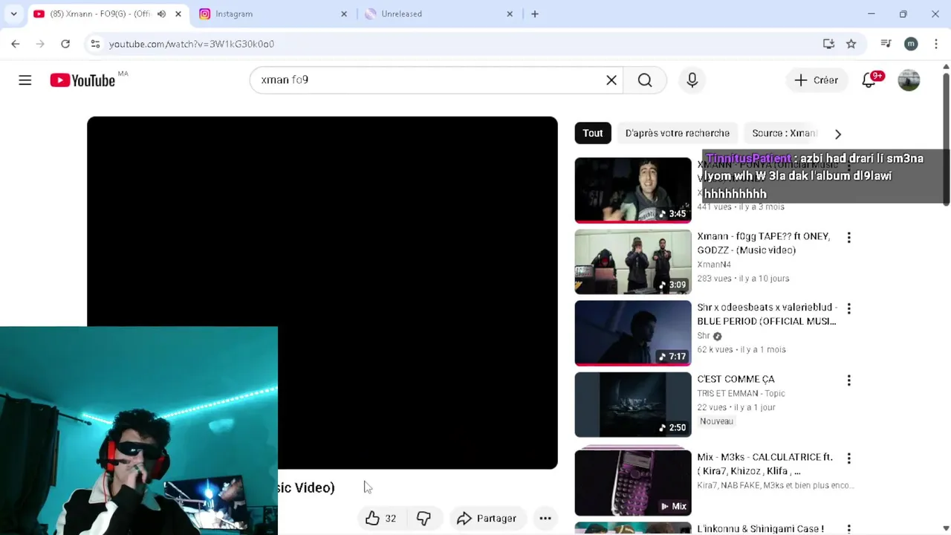Select the Tout filter chip
The height and width of the screenshot is (535, 951).
coord(593,133)
